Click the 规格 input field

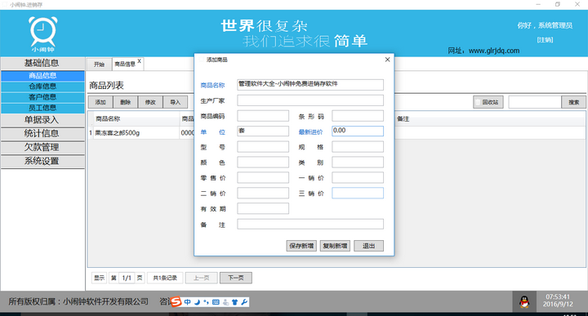[x=358, y=146]
